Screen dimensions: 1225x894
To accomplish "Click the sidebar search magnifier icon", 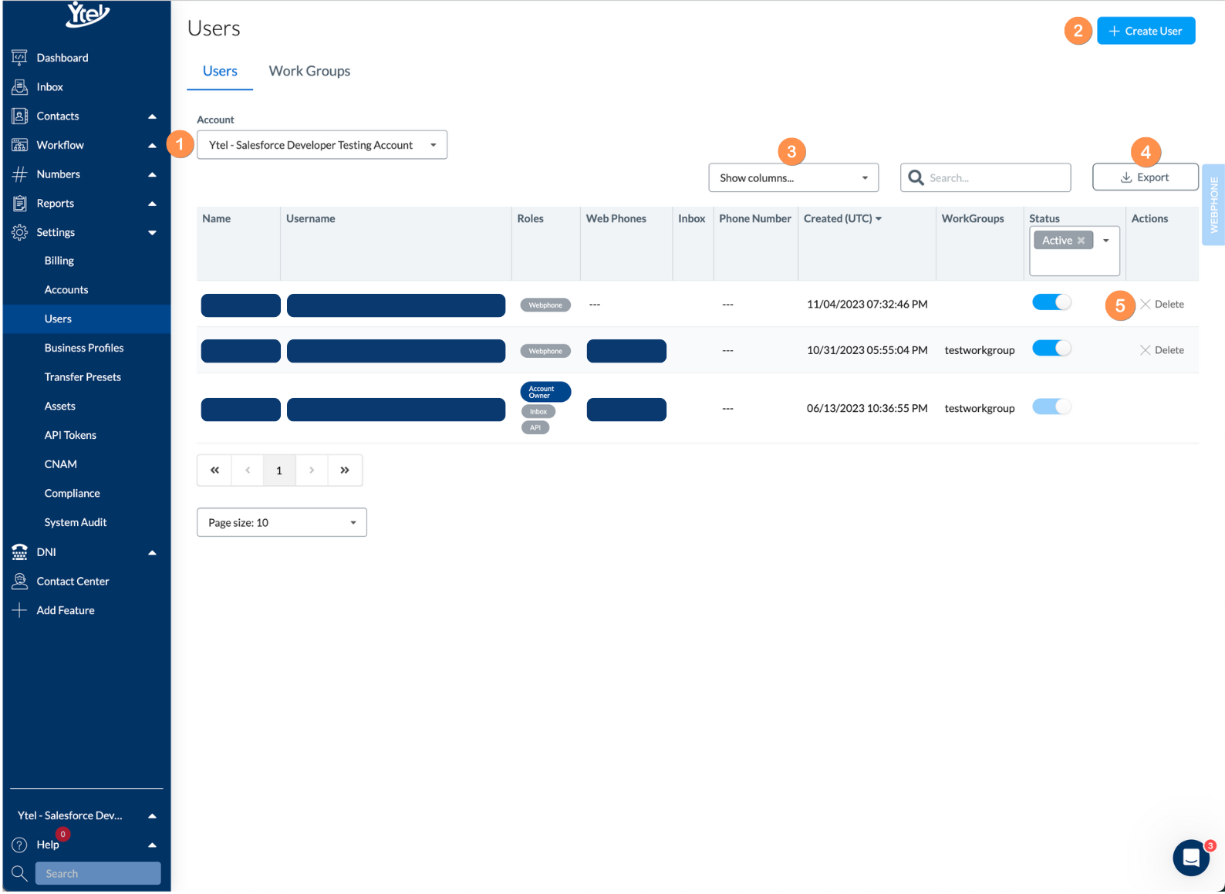I will [19, 873].
